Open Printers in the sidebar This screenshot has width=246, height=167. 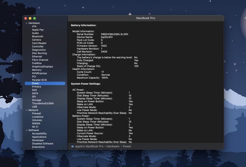point(37,87)
